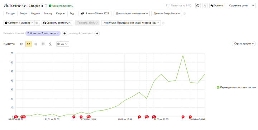
Task: Collapse chart with 'Скрыть график'
Action: (244, 44)
